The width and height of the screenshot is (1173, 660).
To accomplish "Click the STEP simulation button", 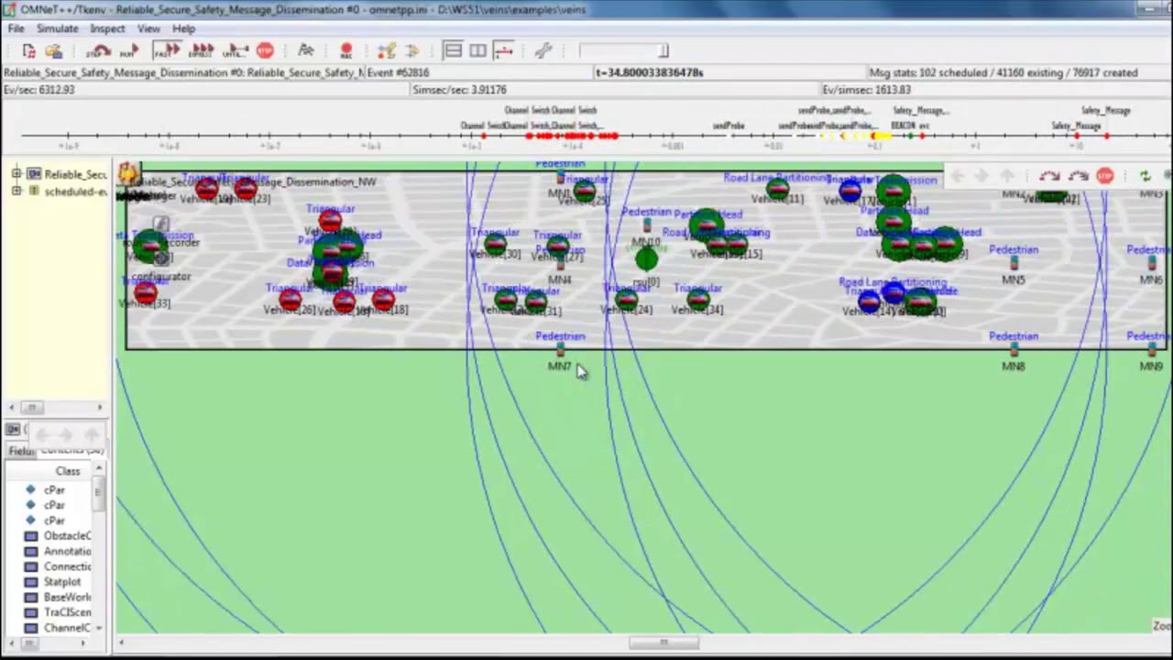I will click(98, 51).
